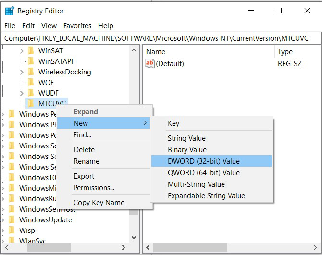This screenshot has width=322, height=255.
Task: Expand the WinSAT tree node
Action: click(x=22, y=50)
